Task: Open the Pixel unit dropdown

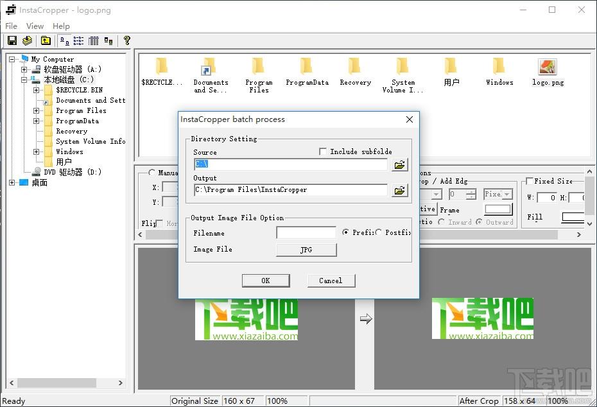Action: [x=498, y=194]
